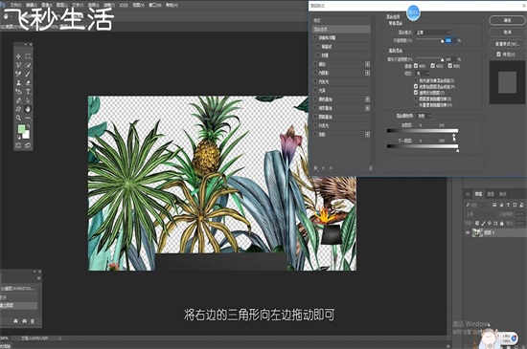The height and width of the screenshot is (349, 527).
Task: Open the 混合颜色带 (Blend If) dropdown
Action: click(x=424, y=116)
